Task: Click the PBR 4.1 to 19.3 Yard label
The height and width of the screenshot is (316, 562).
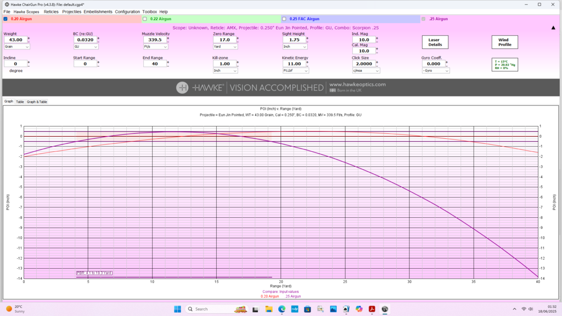Action: (x=94, y=273)
